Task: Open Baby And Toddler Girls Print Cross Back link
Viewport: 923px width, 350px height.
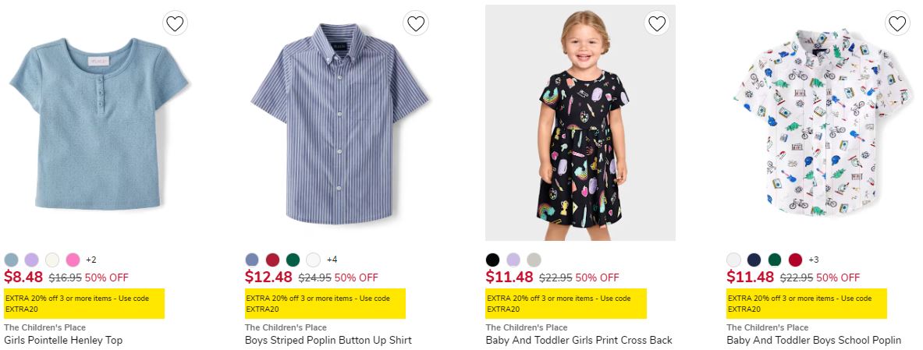Action: click(x=579, y=340)
